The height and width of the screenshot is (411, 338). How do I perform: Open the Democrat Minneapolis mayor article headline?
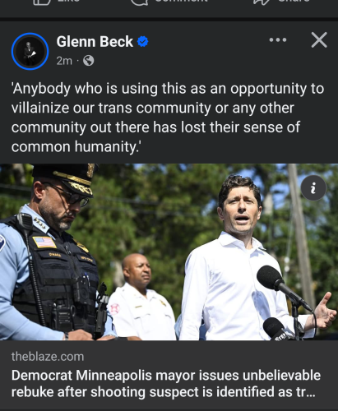coord(166,383)
